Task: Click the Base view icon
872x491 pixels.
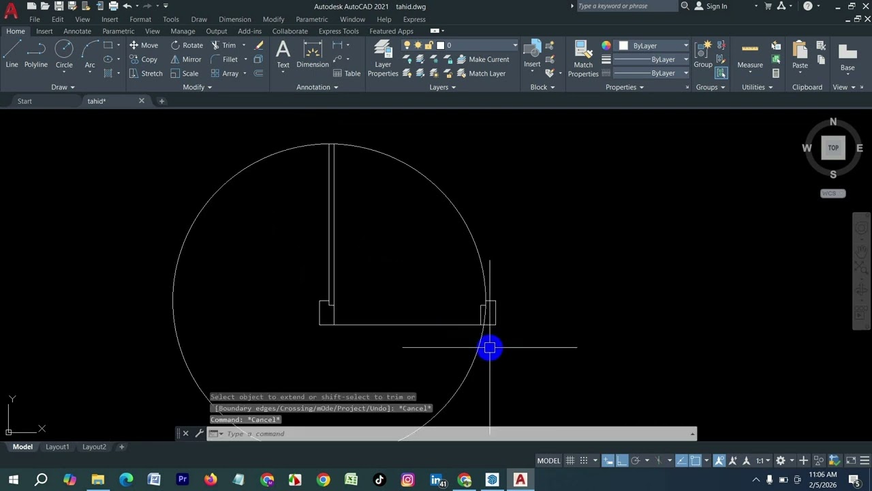Action: point(847,57)
